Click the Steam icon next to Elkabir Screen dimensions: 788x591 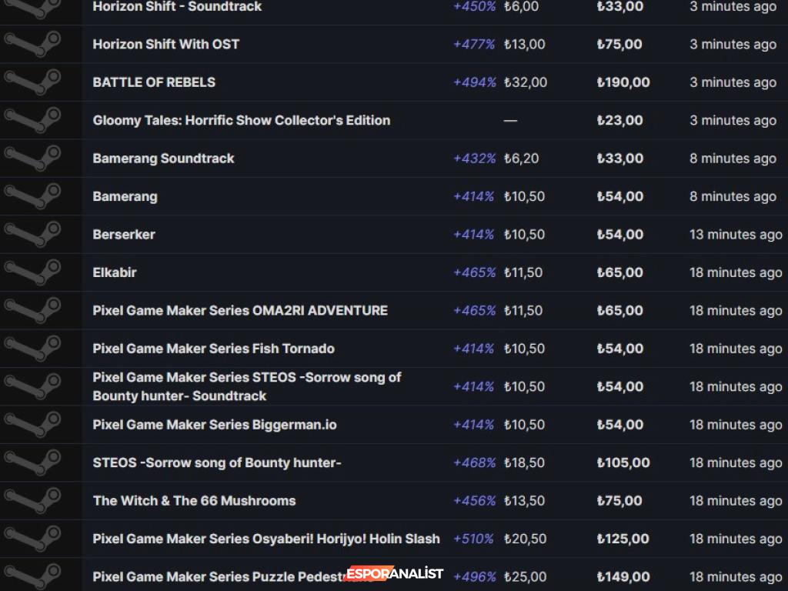point(32,272)
